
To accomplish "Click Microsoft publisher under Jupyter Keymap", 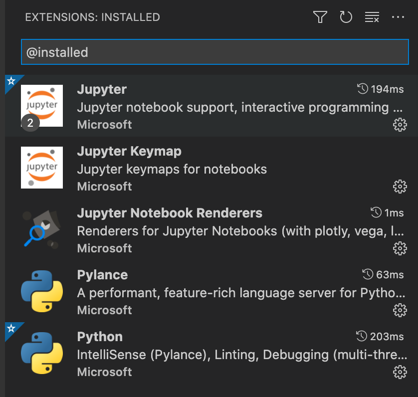I will [x=105, y=187].
